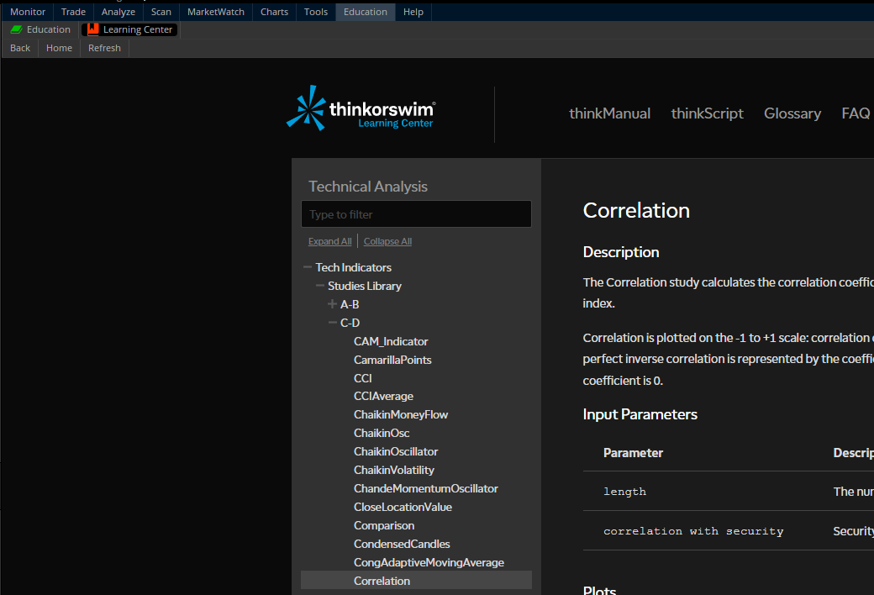Click the Back button
This screenshot has width=874, height=595.
click(x=20, y=48)
